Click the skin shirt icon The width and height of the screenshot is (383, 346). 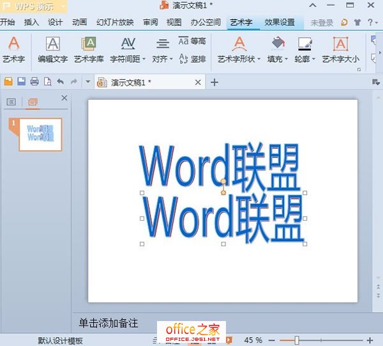[357, 22]
